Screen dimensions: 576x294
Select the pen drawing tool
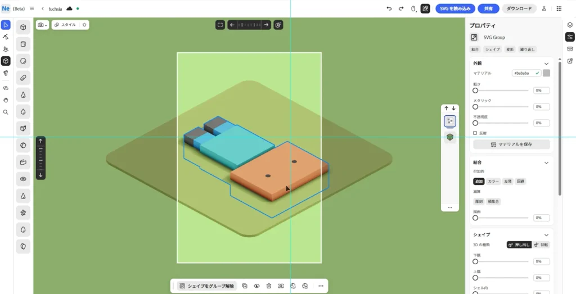[6, 37]
